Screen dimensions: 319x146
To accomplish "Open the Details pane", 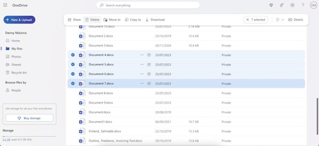I will tap(296, 20).
